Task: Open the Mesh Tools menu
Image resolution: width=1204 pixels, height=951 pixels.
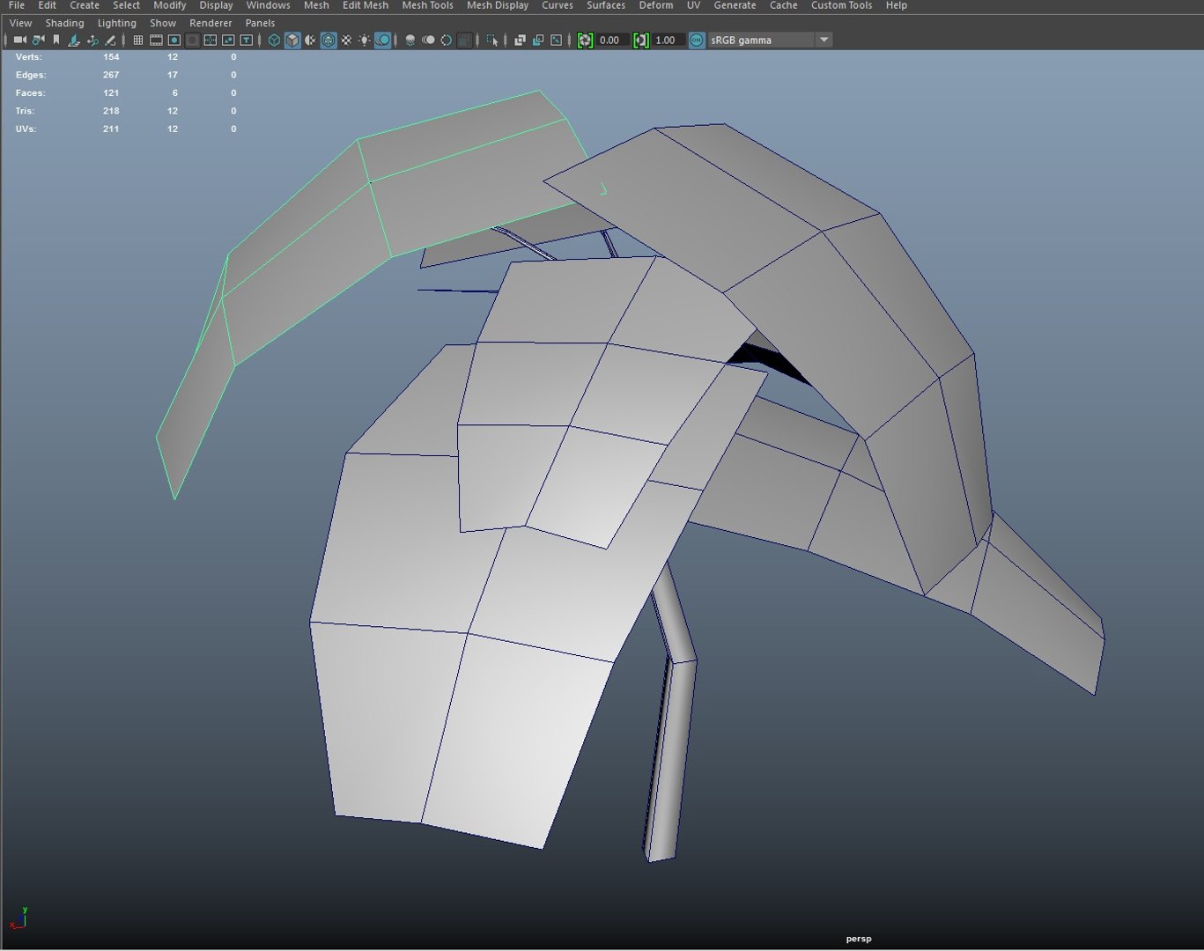Action: click(427, 5)
